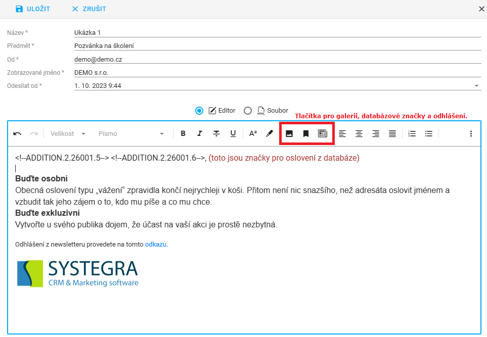Insert unsubscribe link via newsletter icon
The image size is (487, 337).
[322, 134]
